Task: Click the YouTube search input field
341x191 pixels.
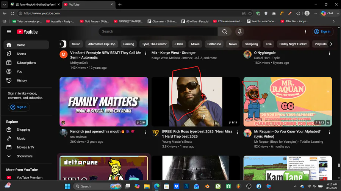Action: coord(158,32)
